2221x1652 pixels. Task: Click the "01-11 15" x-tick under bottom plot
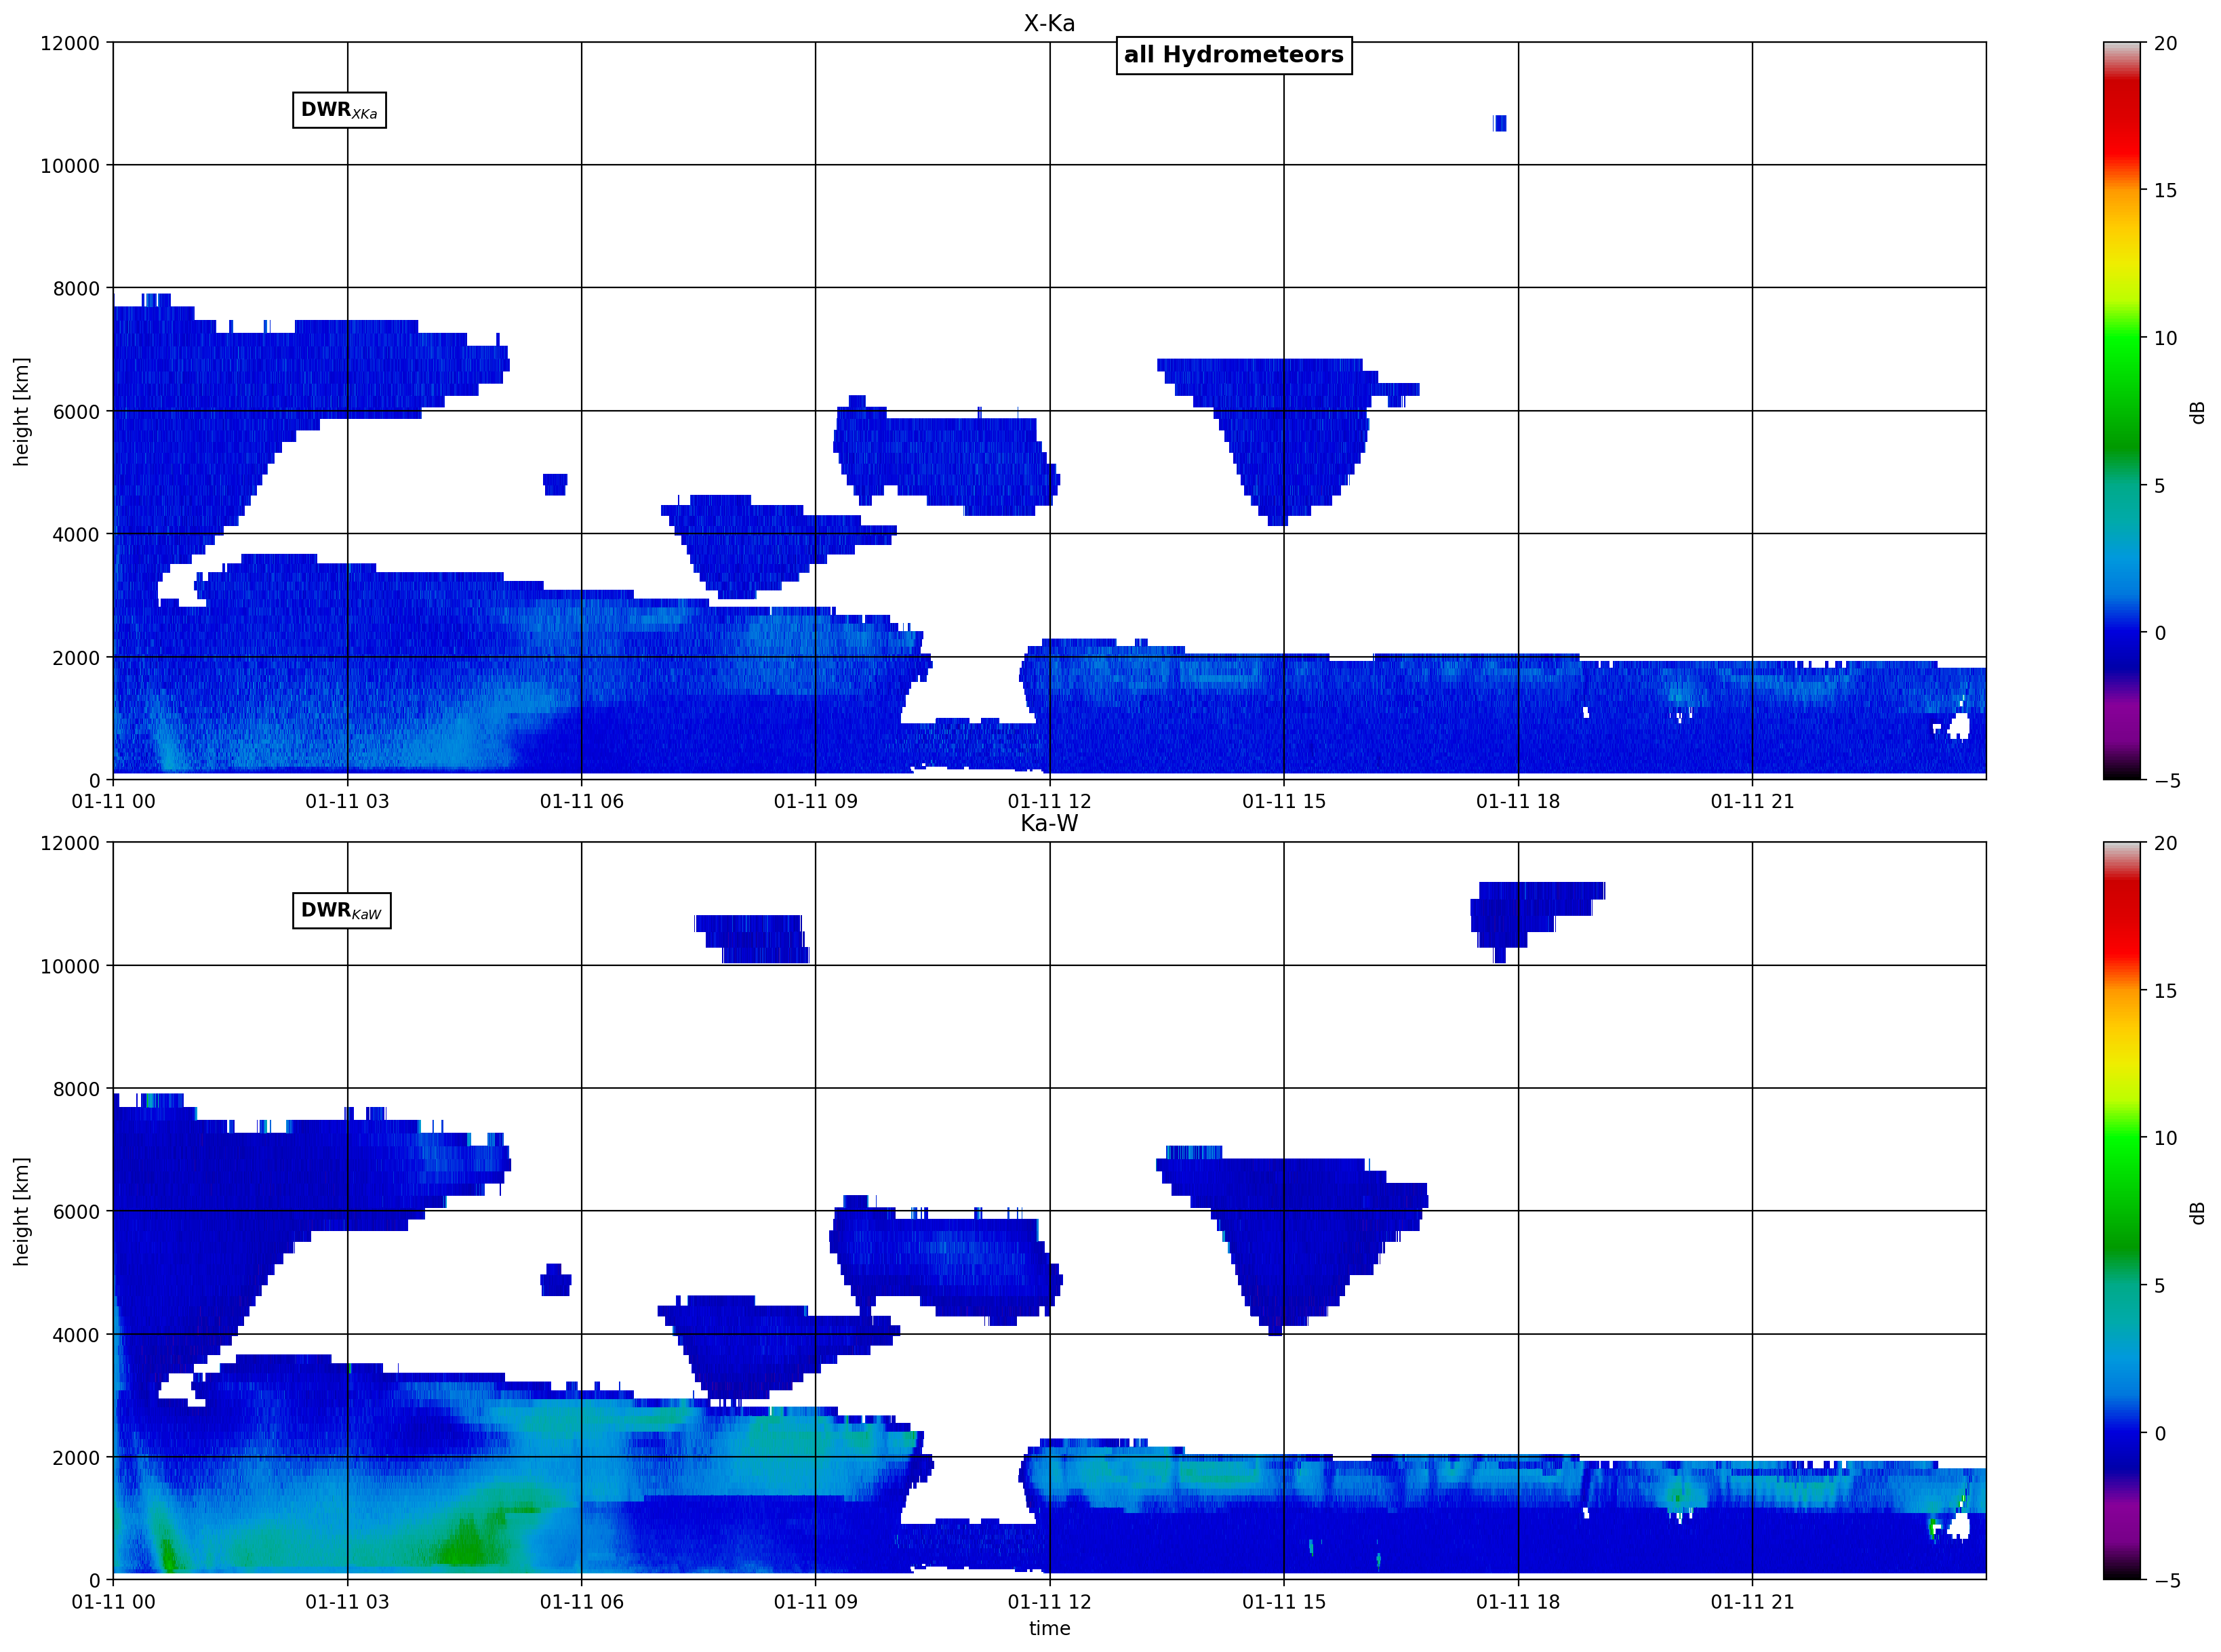(x=1284, y=1601)
